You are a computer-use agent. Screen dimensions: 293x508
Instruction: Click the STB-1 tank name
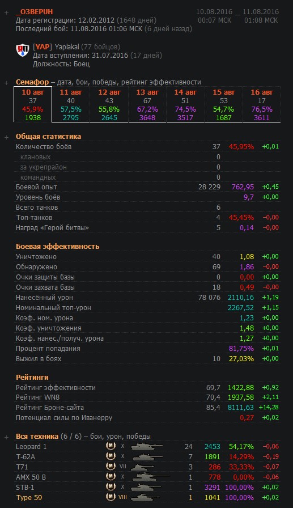click(24, 487)
